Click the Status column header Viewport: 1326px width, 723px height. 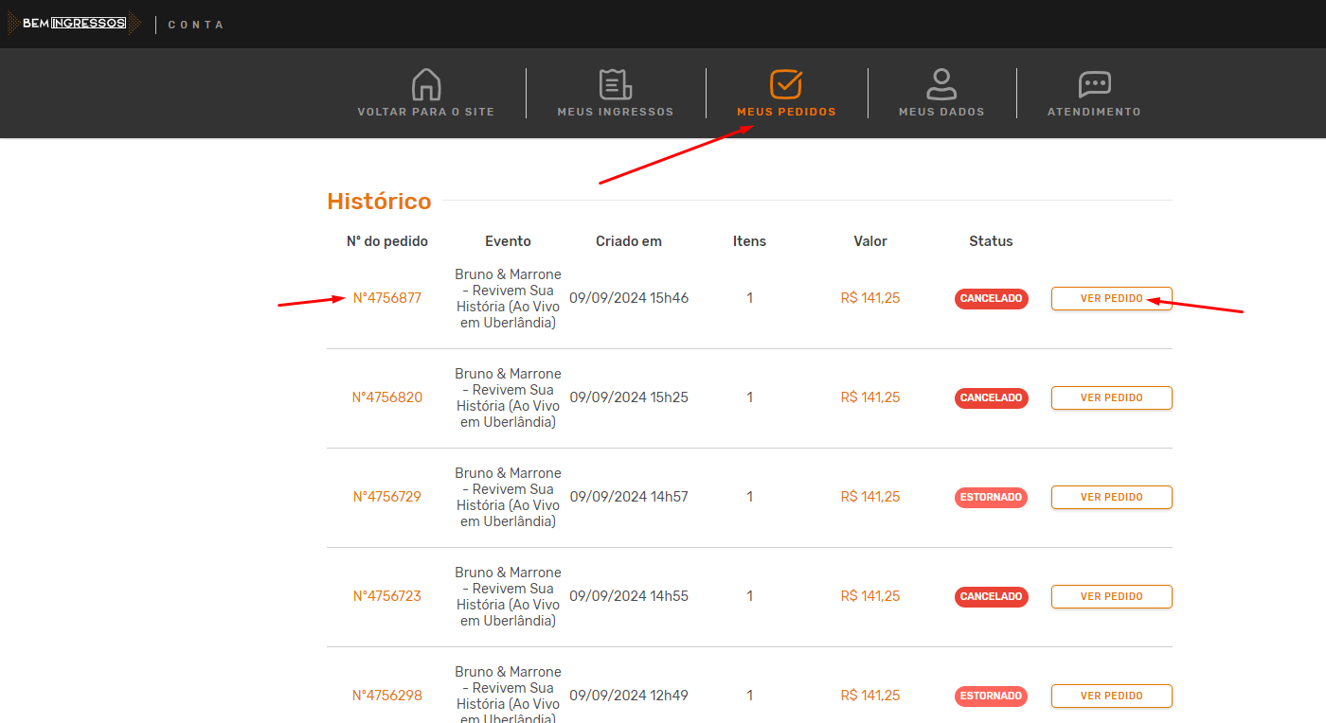991,241
